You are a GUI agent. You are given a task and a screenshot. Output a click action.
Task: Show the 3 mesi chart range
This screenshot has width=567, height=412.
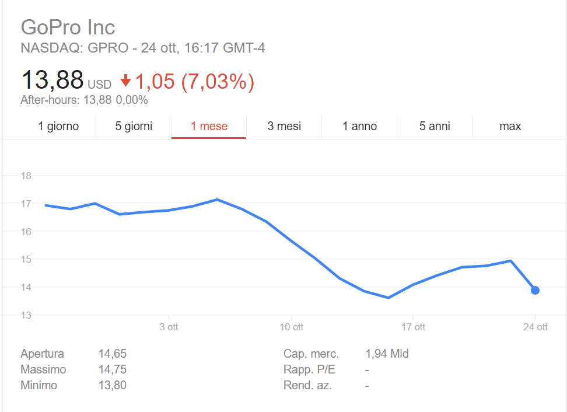point(284,126)
